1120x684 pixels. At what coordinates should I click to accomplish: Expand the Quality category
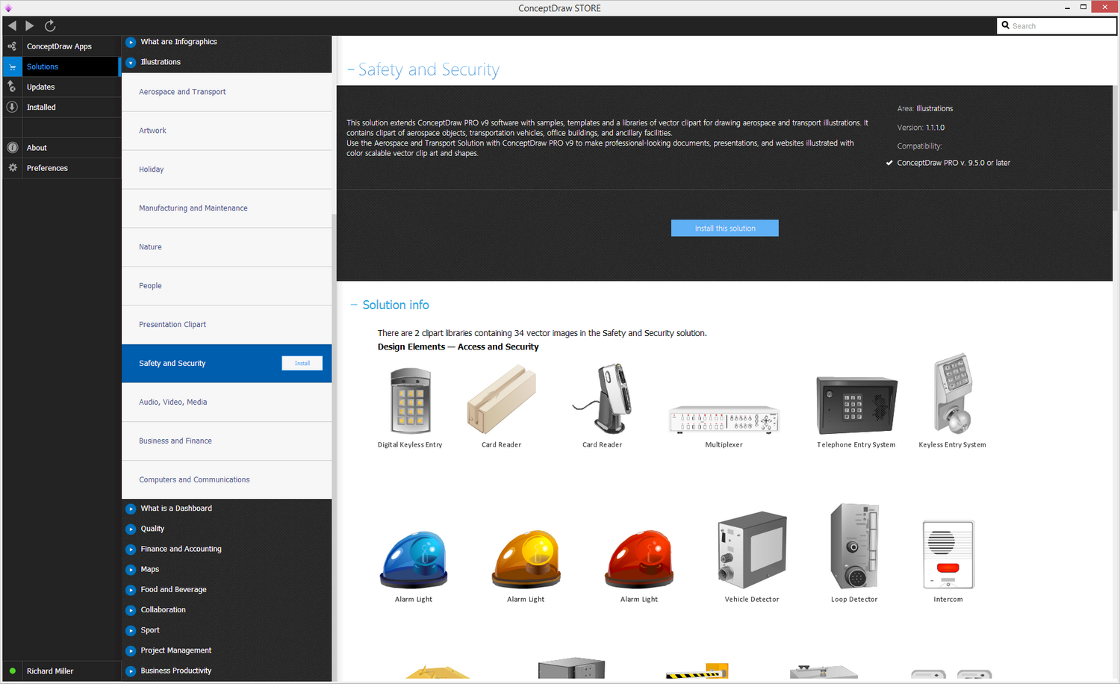coord(131,529)
